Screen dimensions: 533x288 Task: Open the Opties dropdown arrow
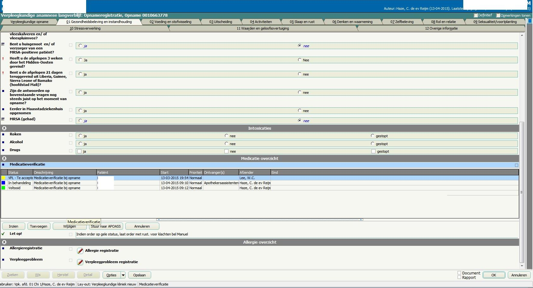123,275
